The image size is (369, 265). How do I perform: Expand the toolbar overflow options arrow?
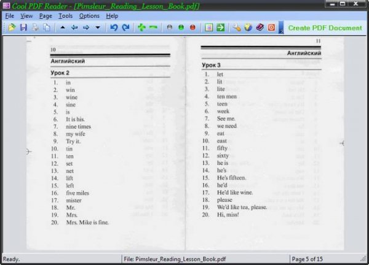pyautogui.click(x=281, y=29)
